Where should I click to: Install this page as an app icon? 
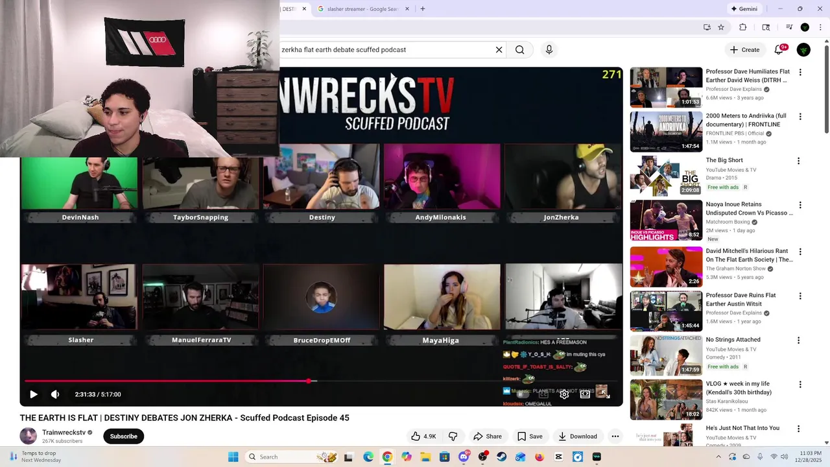pos(707,27)
